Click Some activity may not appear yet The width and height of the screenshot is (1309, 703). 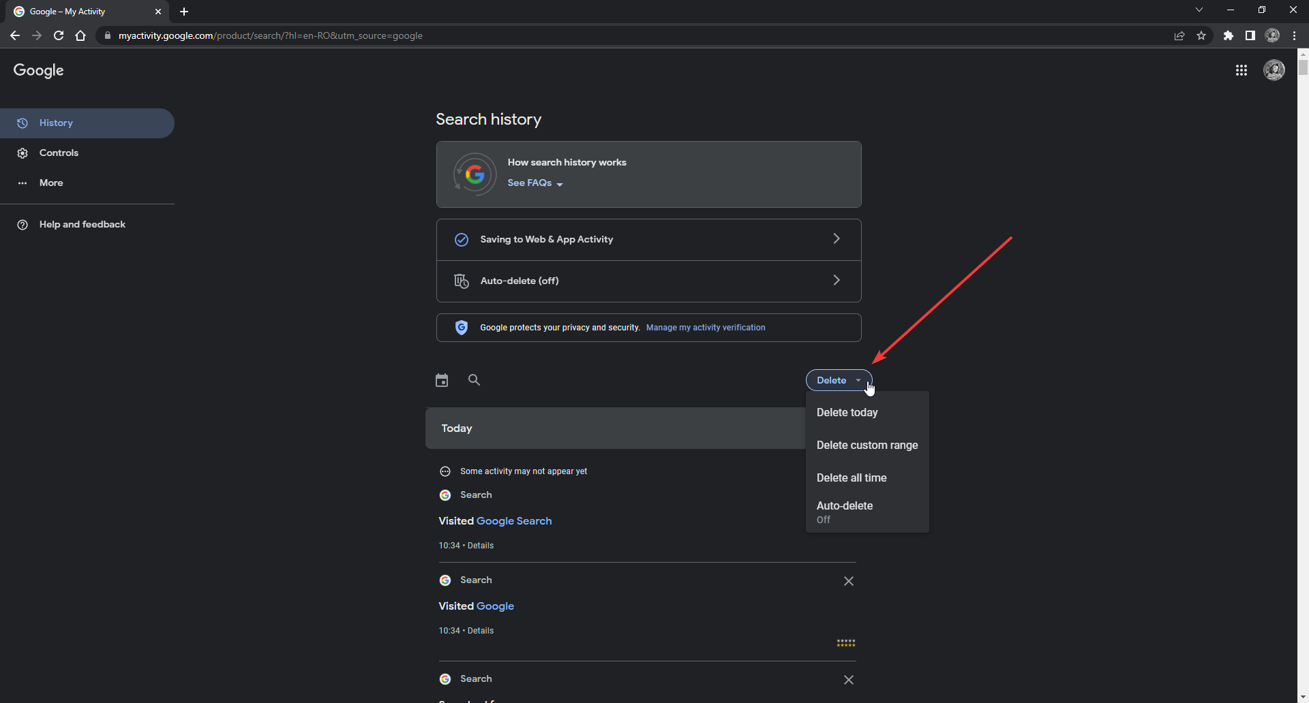click(x=524, y=471)
